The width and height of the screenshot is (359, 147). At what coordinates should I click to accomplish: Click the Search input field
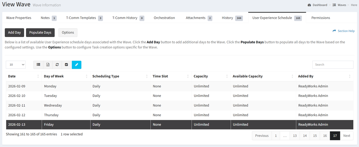[333, 65]
